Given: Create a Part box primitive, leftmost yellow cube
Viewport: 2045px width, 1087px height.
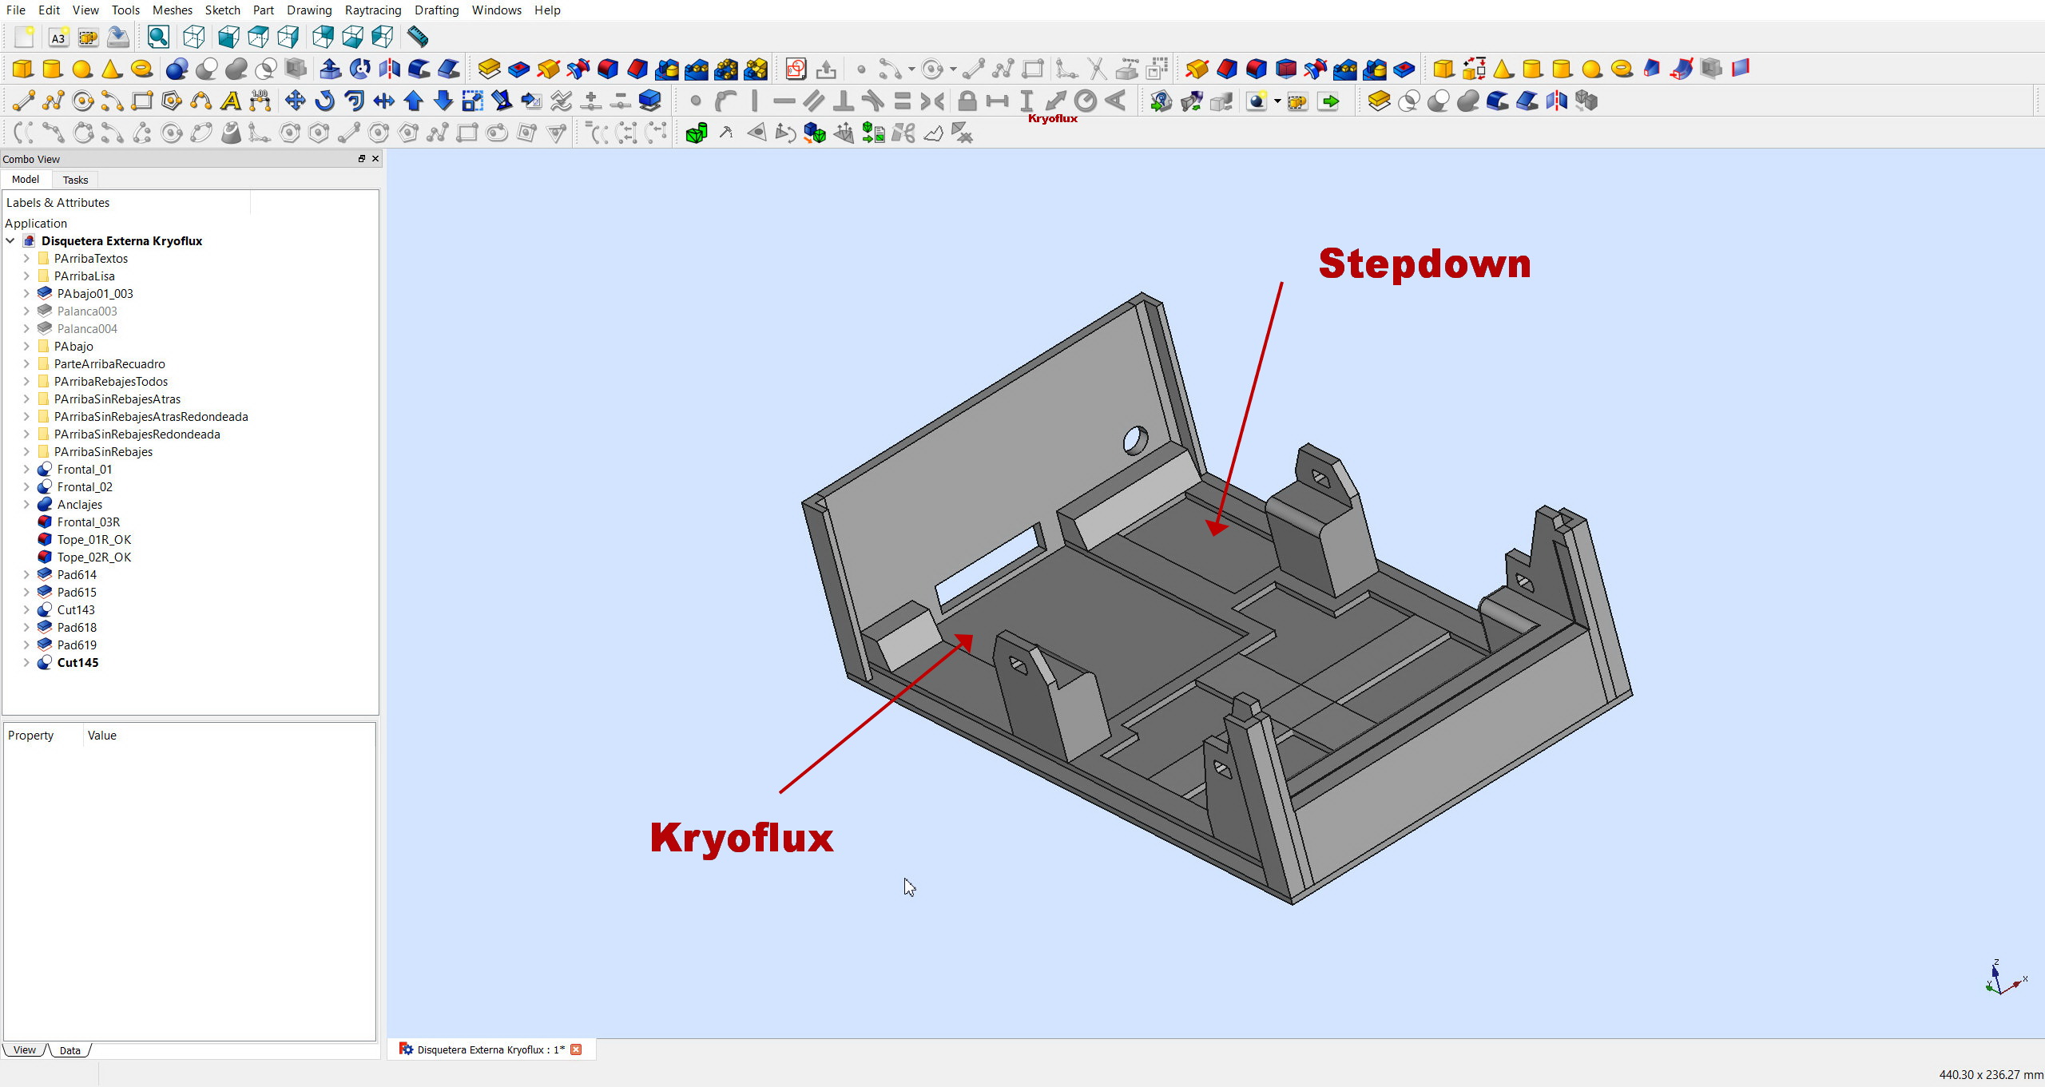Looking at the screenshot, I should click(23, 69).
